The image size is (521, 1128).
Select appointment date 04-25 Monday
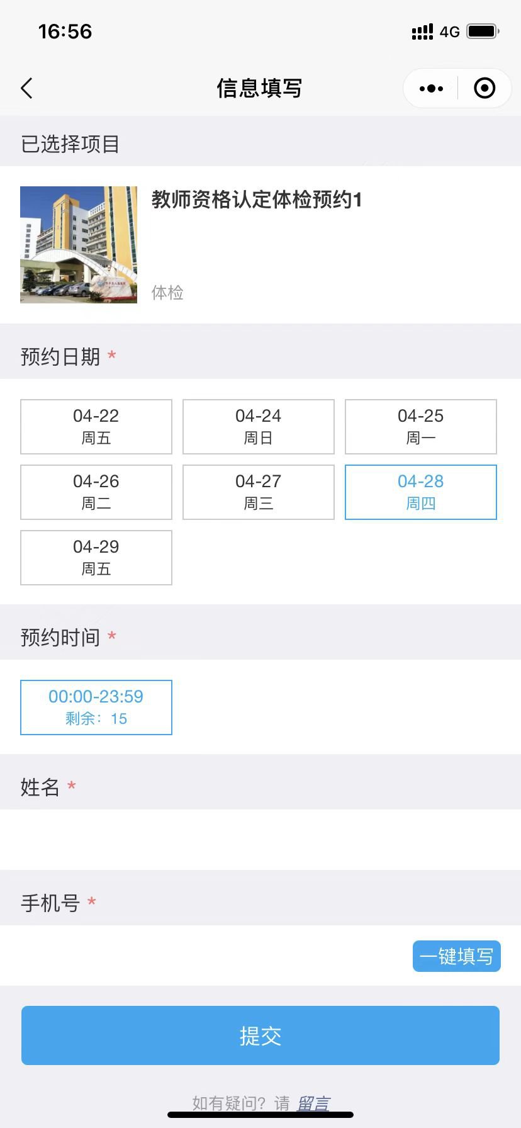tap(421, 427)
